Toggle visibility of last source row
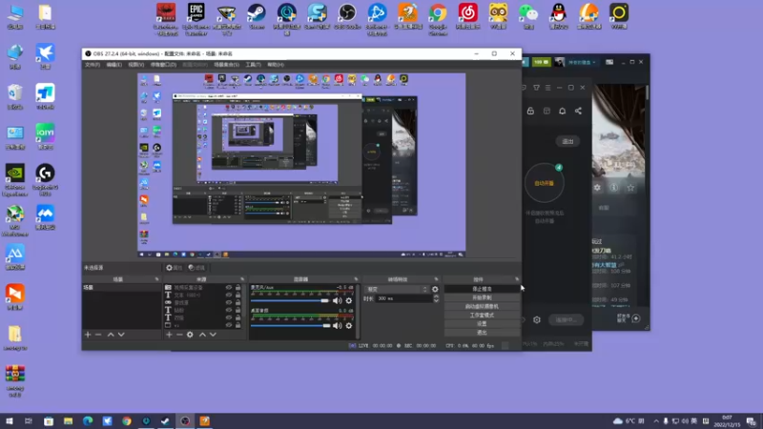Screen dimensions: 763x429 click(229, 325)
